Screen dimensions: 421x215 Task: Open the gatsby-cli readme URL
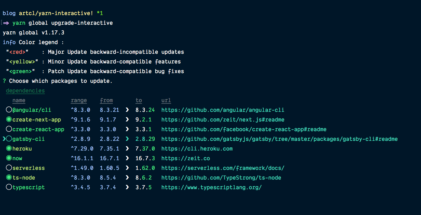(x=279, y=139)
